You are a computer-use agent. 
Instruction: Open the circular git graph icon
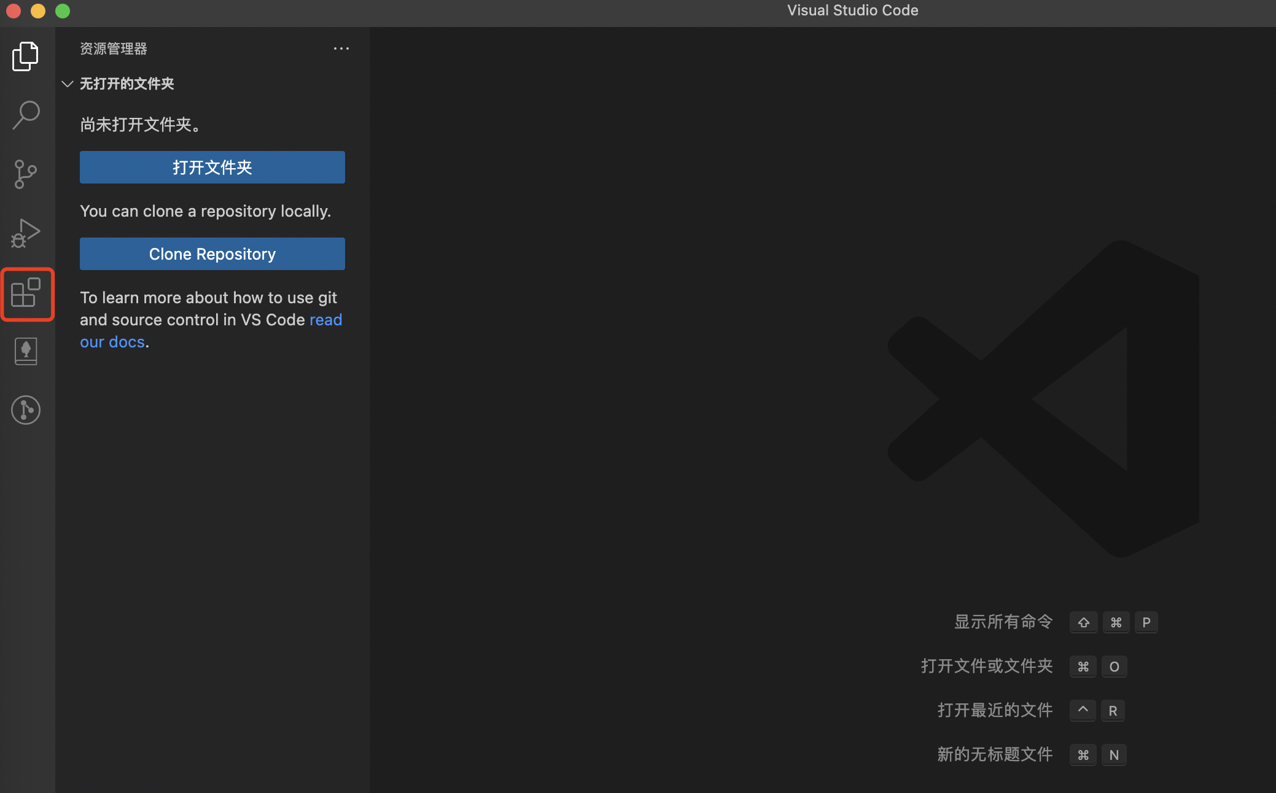click(26, 410)
